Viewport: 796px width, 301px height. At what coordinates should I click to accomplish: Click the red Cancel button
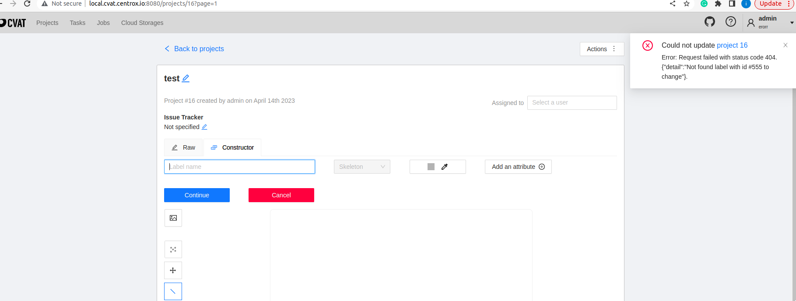point(281,195)
